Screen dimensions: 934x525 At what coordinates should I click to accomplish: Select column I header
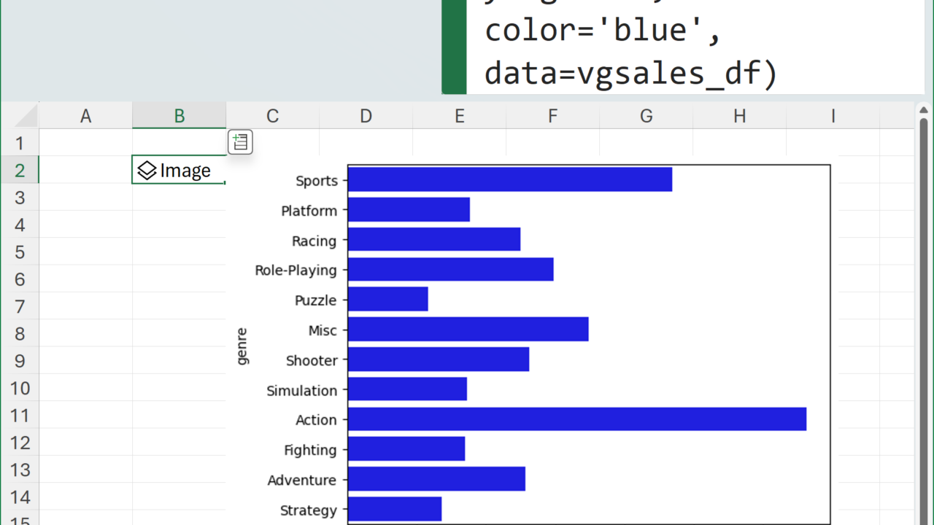(833, 116)
